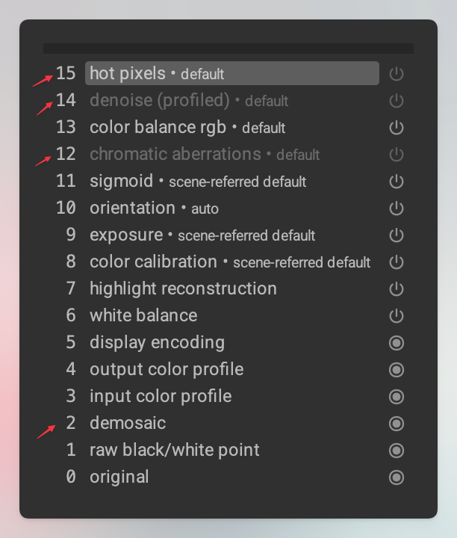This screenshot has width=457, height=538.
Task: Select exposure scene-referred default entry
Action: tap(202, 235)
